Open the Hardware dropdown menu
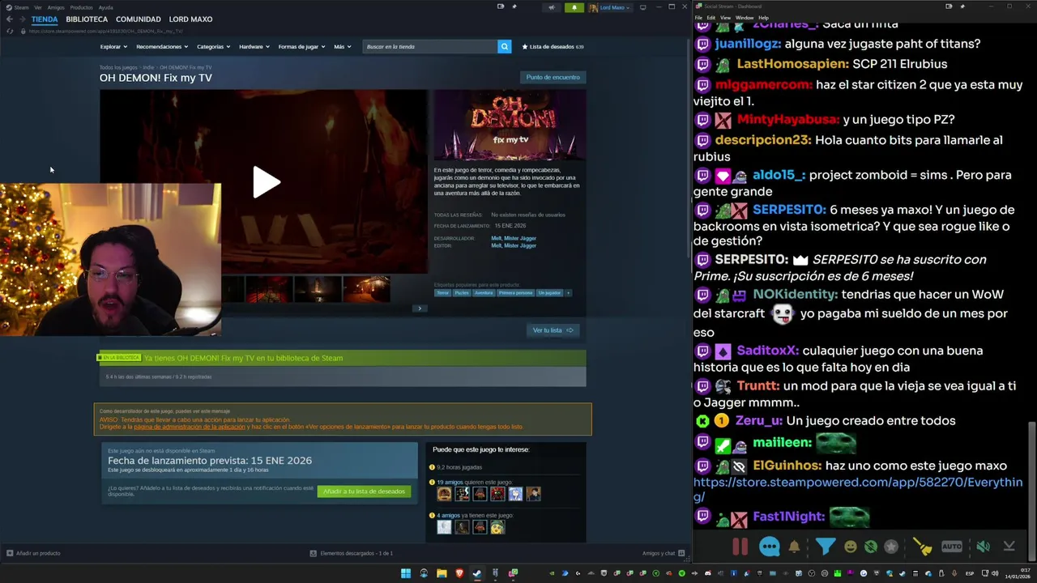 254,46
